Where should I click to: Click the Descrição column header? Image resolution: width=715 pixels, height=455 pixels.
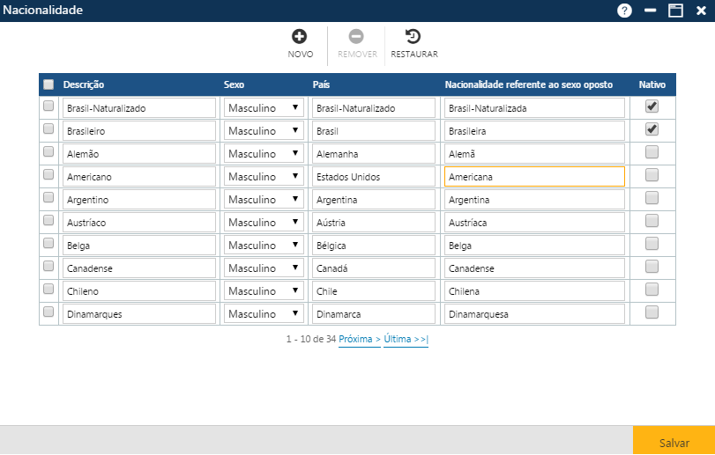point(84,84)
